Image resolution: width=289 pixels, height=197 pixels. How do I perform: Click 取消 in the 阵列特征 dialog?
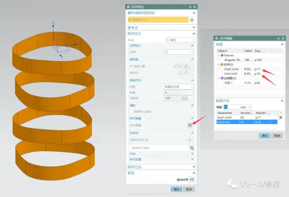(x=189, y=189)
